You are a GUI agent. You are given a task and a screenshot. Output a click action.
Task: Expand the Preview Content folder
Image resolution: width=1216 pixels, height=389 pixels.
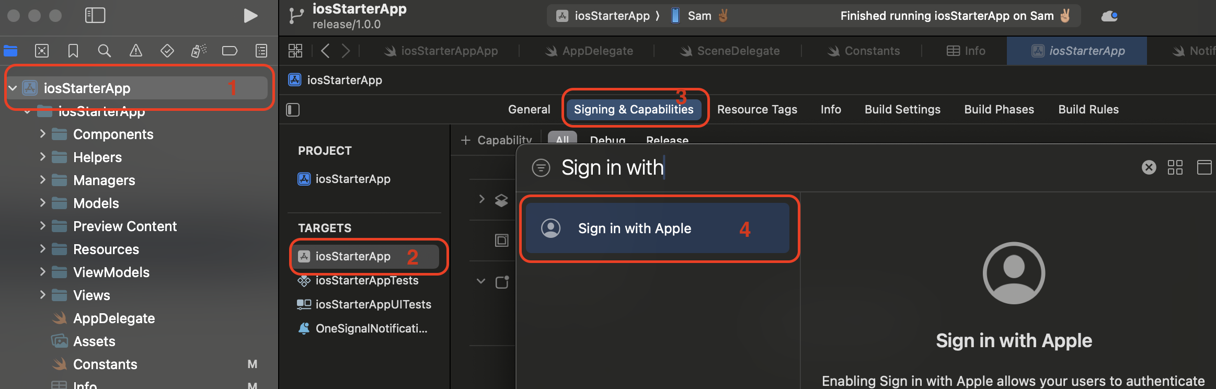(43, 226)
